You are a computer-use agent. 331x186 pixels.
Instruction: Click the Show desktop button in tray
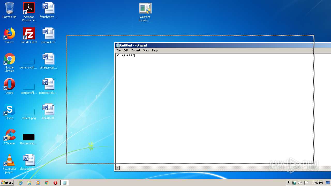328,183
